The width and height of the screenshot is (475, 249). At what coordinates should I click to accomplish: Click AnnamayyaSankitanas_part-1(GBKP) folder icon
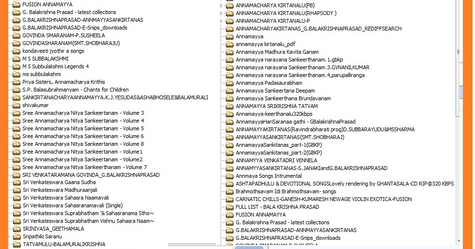[230, 145]
